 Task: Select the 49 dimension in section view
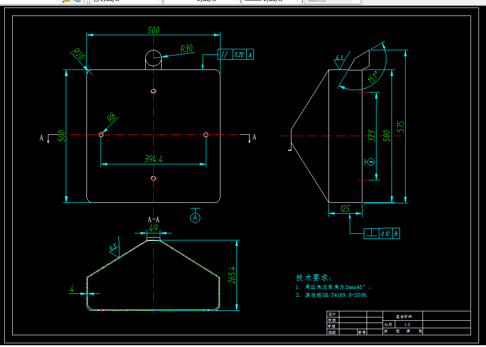(x=153, y=228)
